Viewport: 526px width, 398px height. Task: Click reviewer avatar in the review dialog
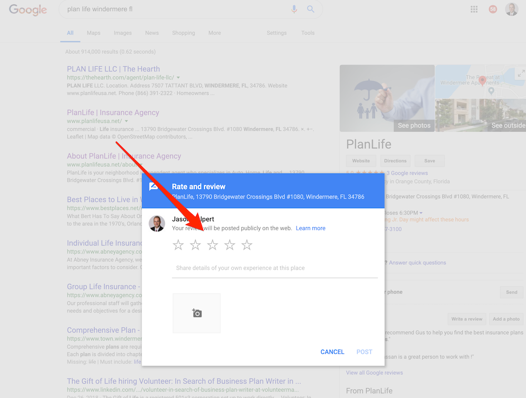coord(157,223)
